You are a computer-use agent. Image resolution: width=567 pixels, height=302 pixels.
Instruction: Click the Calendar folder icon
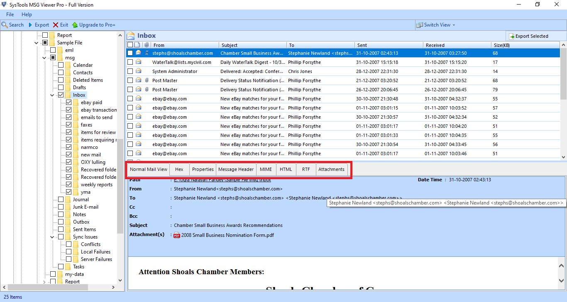68,65
